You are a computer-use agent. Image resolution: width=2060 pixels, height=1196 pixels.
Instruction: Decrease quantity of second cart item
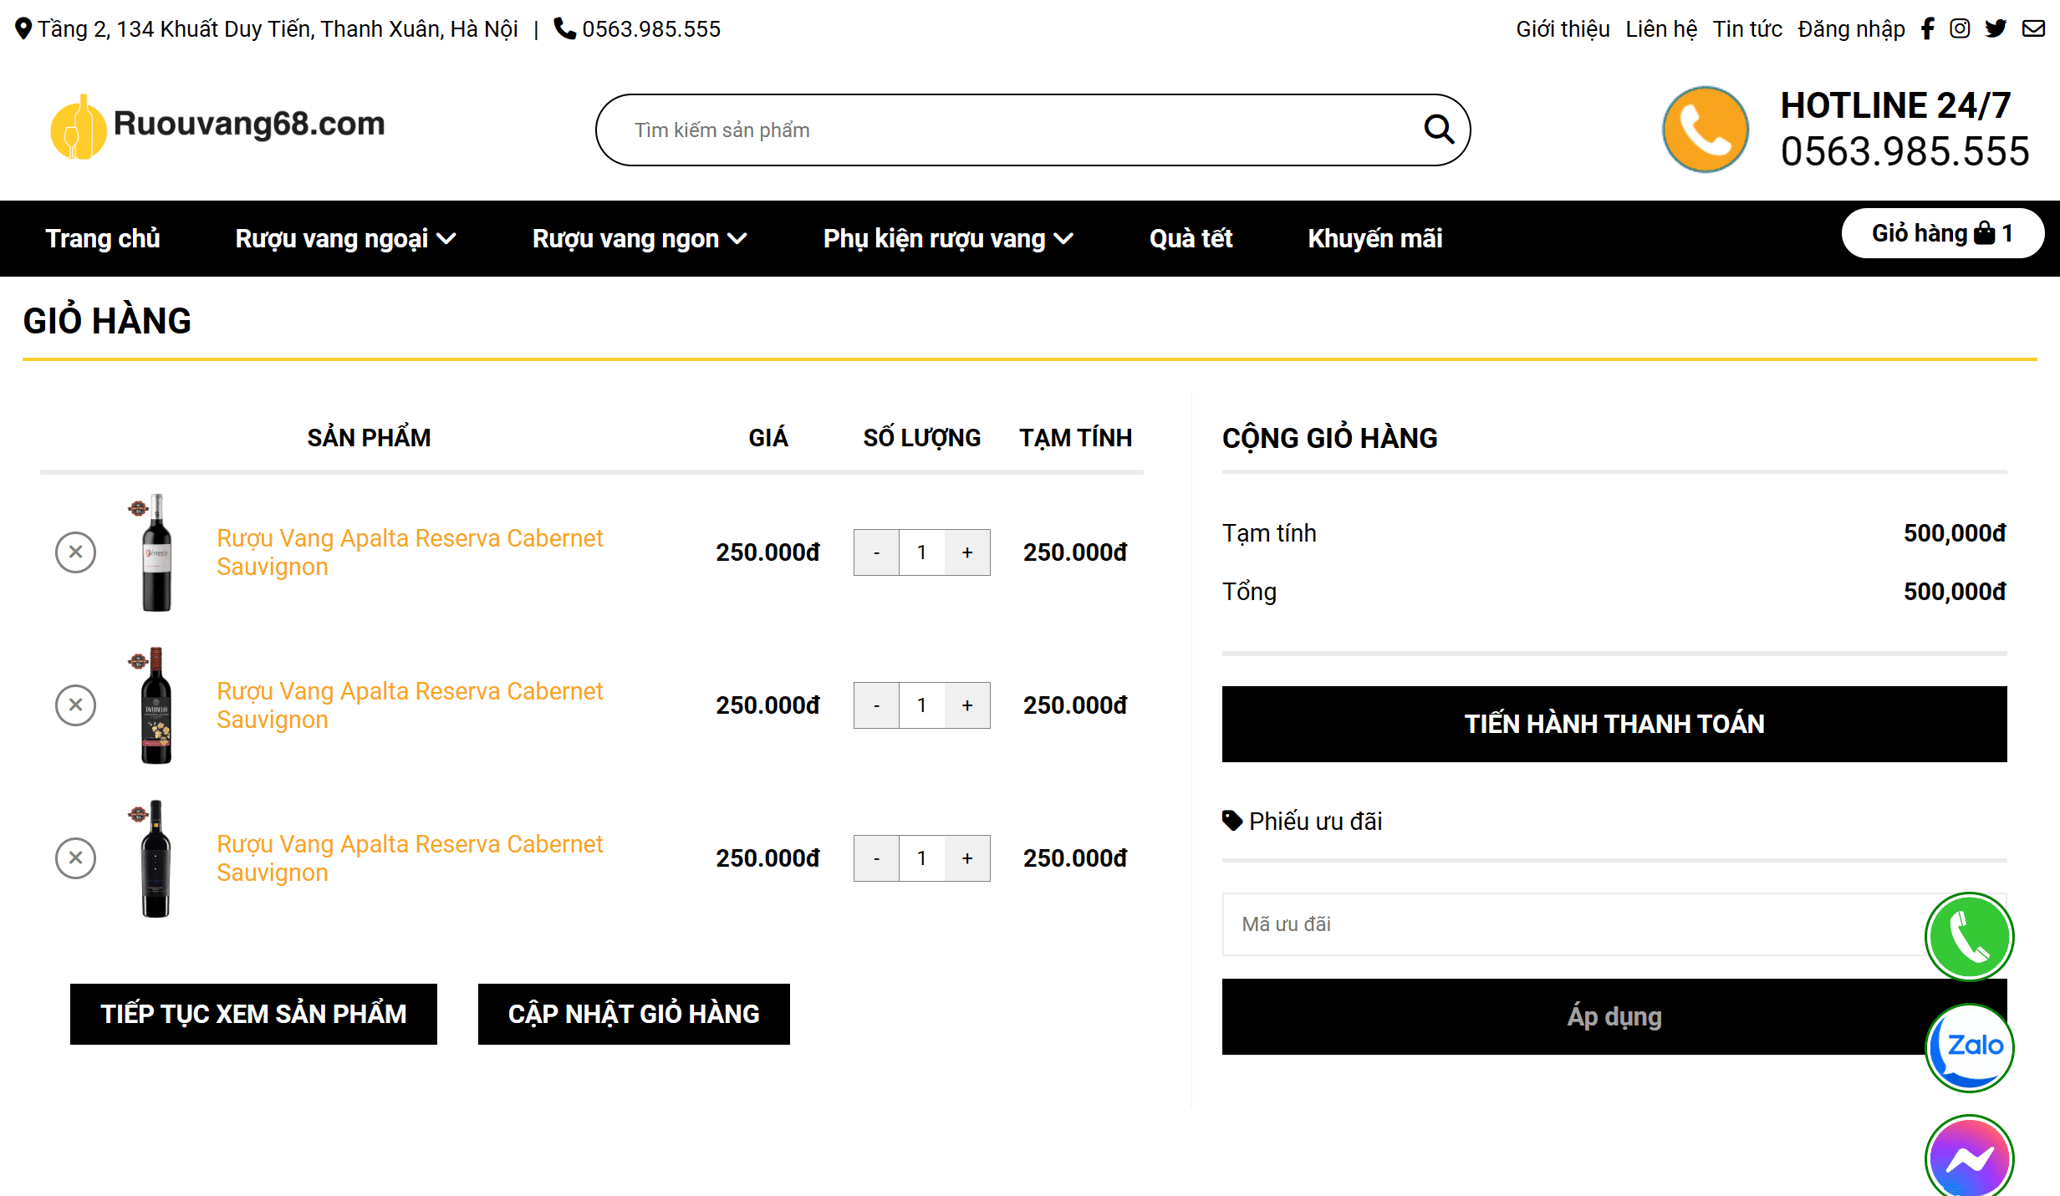(x=876, y=705)
